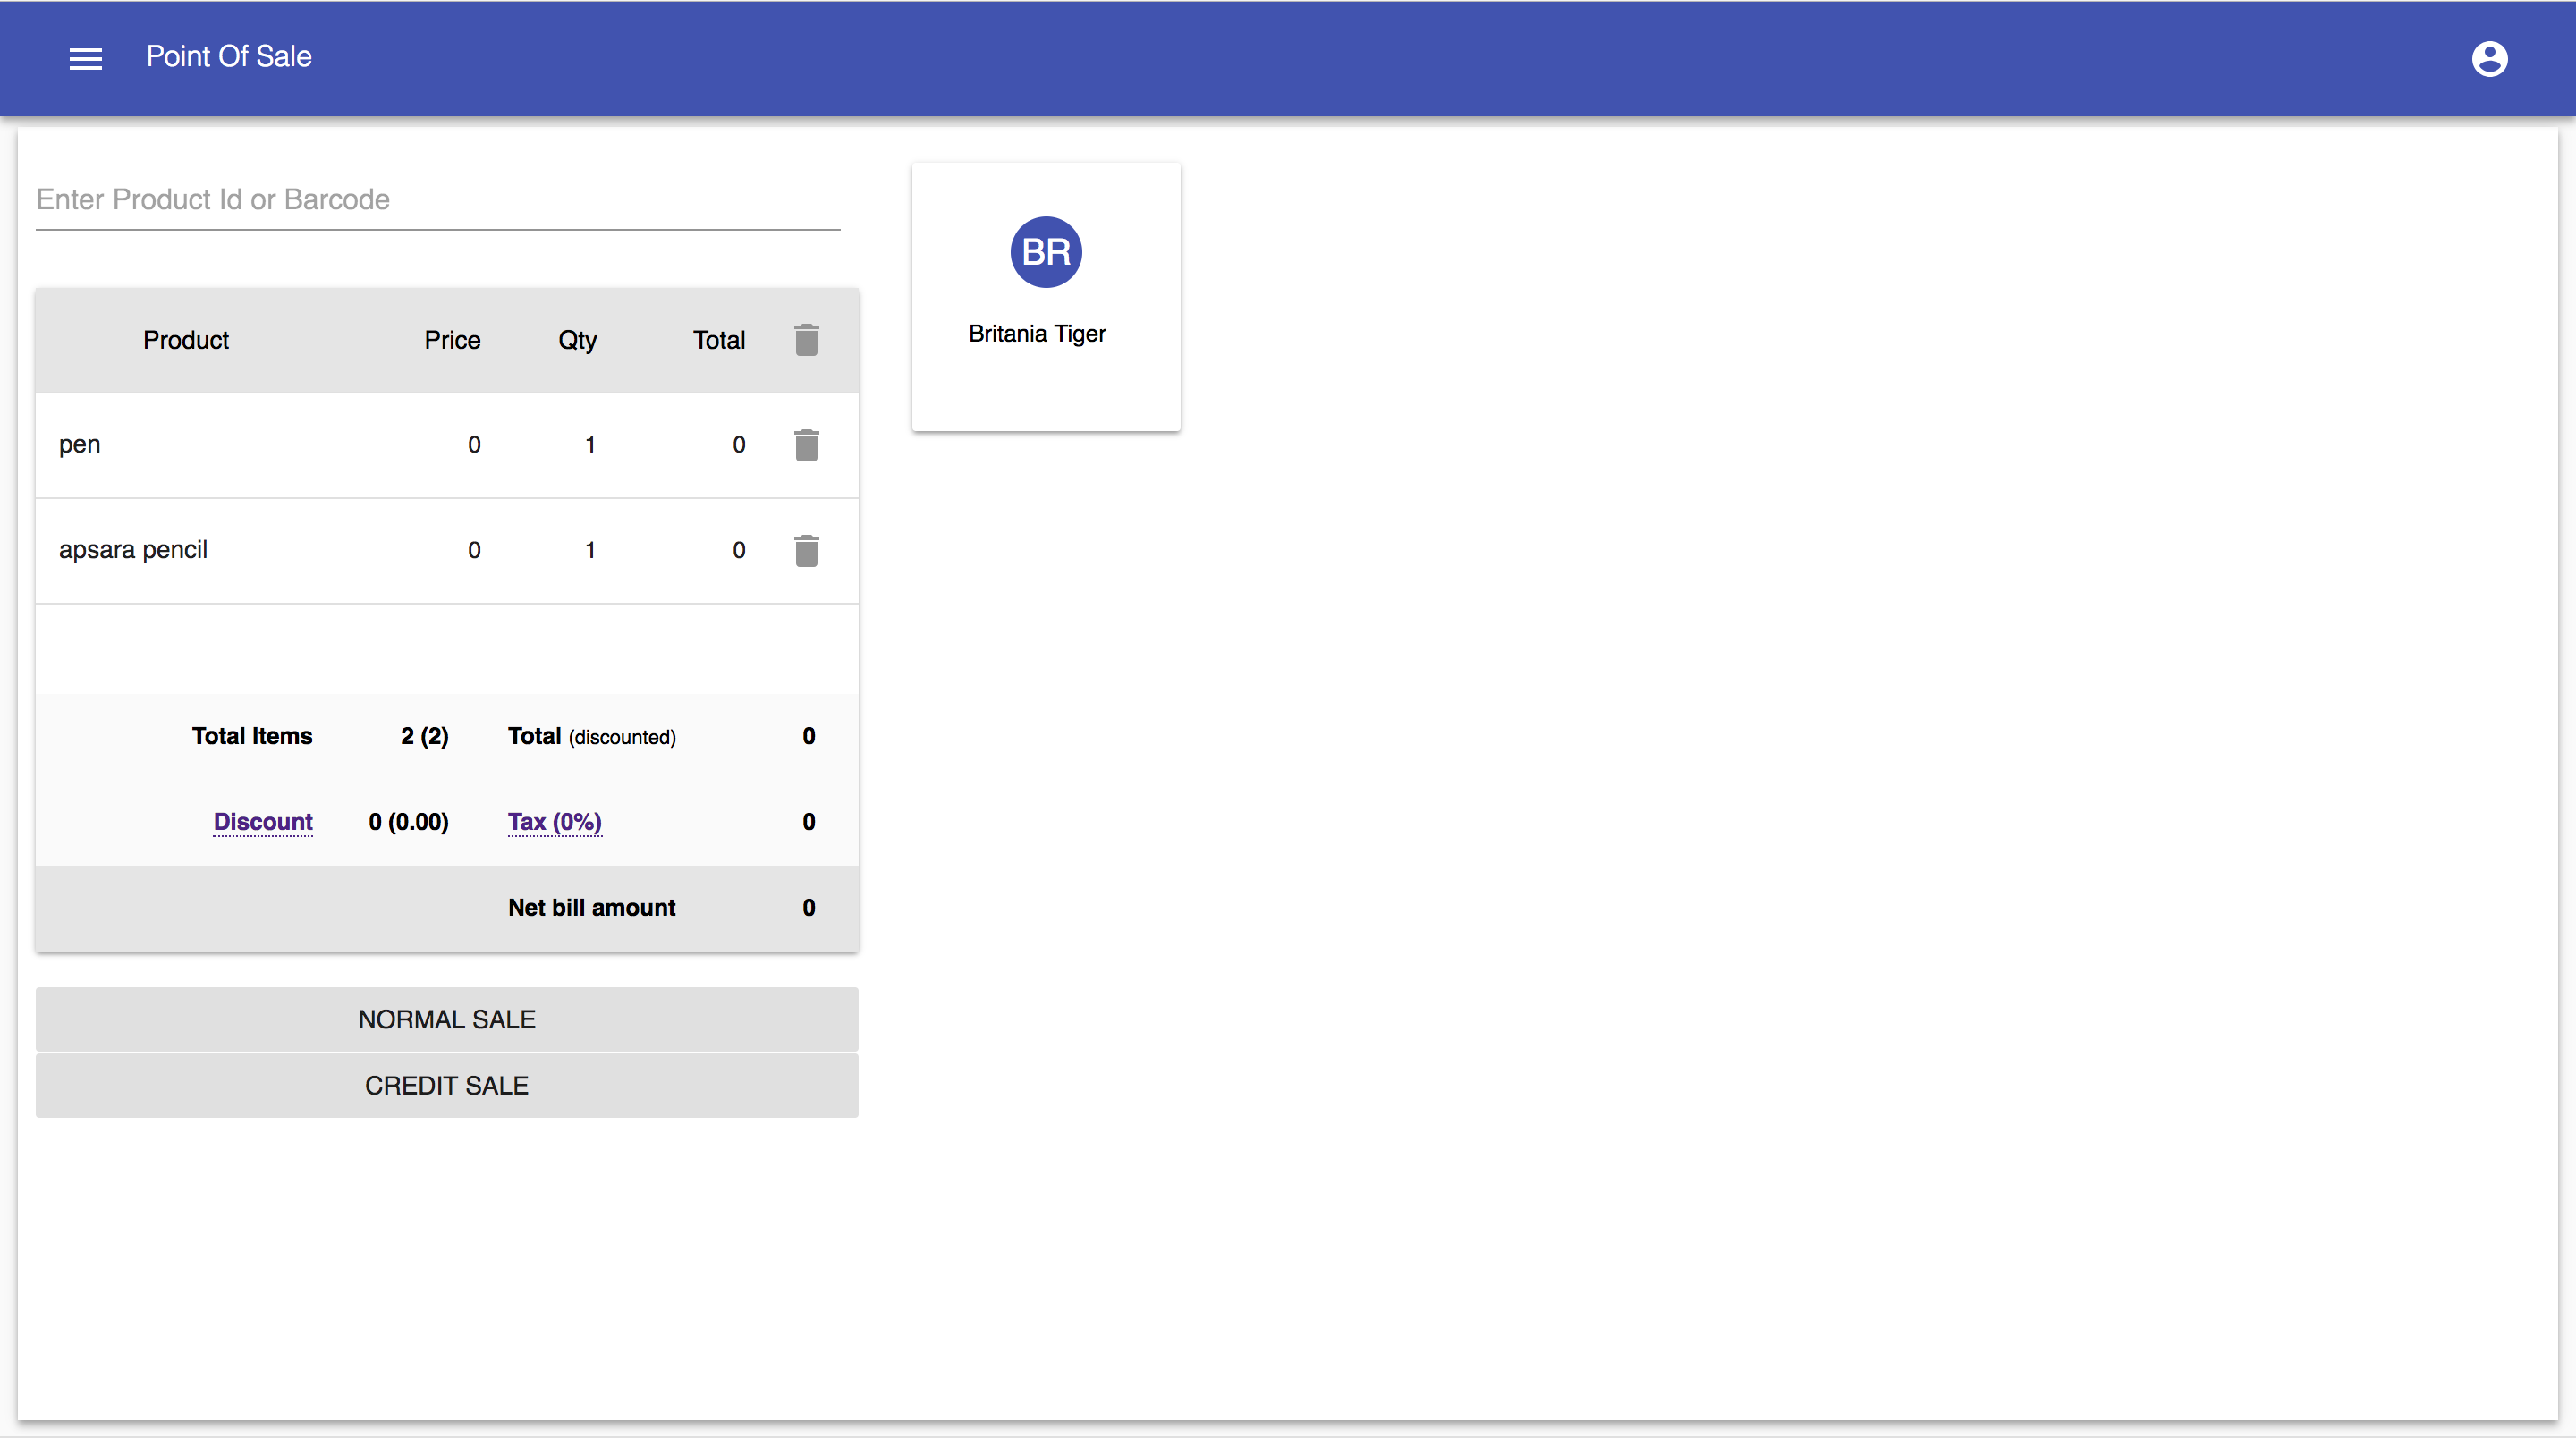Image resolution: width=2576 pixels, height=1438 pixels.
Task: Open the hamburger navigation menu
Action: [85, 59]
